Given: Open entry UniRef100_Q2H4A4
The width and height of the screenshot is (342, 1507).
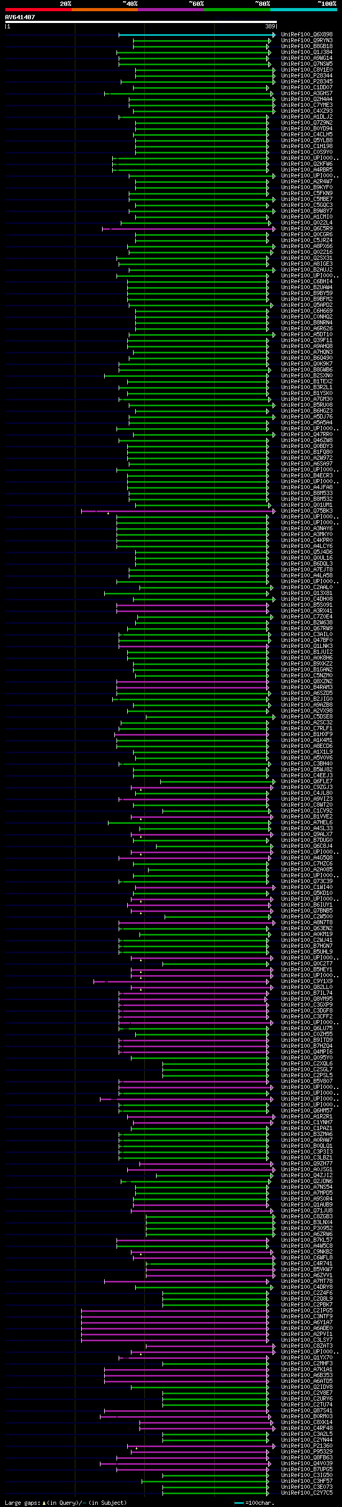Looking at the screenshot, I should coord(307,99).
